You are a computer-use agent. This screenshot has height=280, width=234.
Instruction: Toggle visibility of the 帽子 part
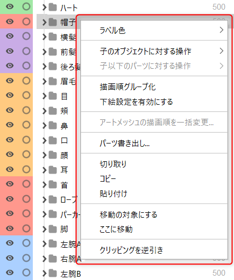click(x=10, y=21)
